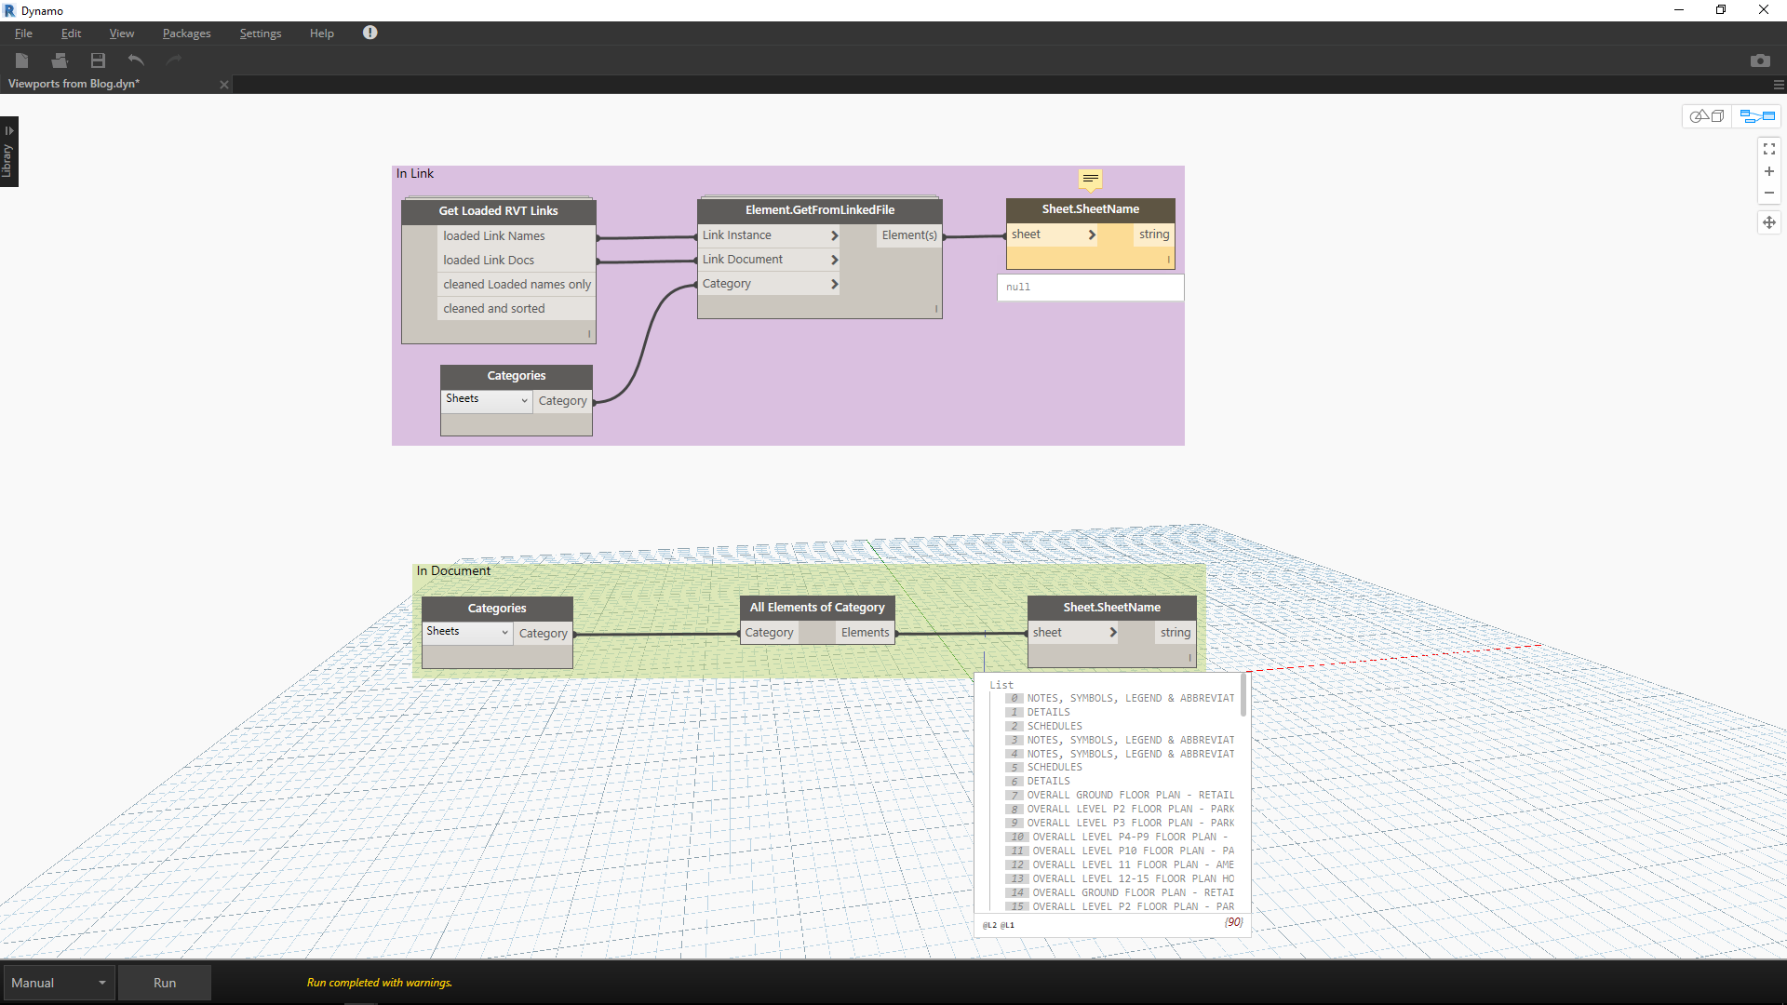Click the list preview scrollbar
Image resolution: width=1787 pixels, height=1005 pixels.
pos(1243,695)
